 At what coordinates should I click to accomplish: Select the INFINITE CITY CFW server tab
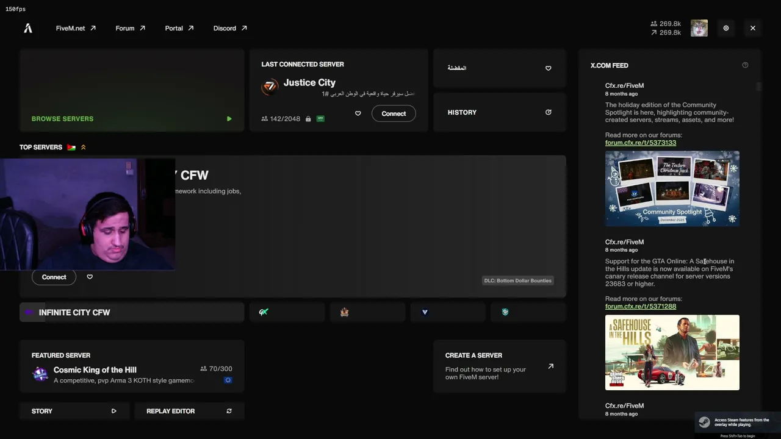coord(132,312)
